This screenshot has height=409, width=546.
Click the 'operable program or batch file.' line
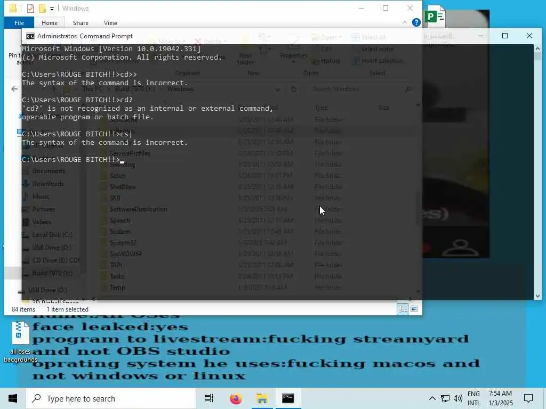88,117
